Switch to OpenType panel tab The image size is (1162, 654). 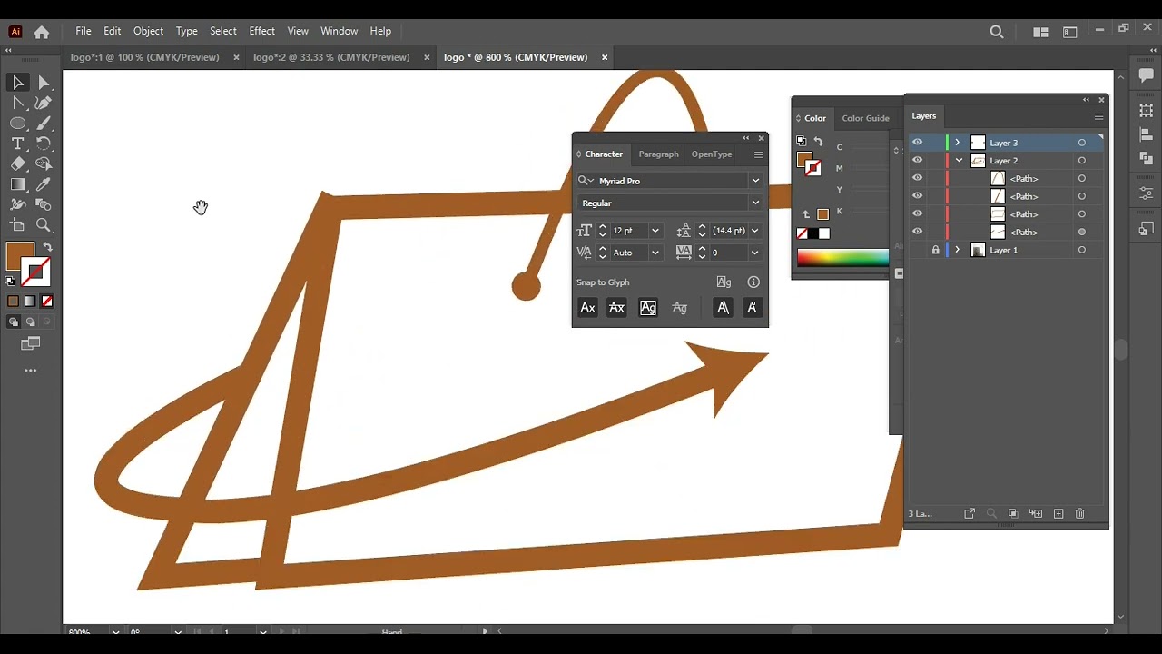point(712,154)
